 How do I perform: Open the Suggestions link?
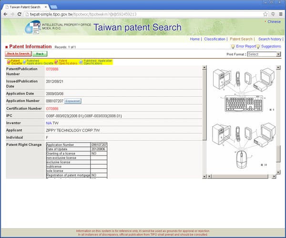point(271,46)
